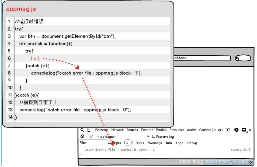Click the console prompt input line
Screen dimensions: 257x167
coord(166,155)
